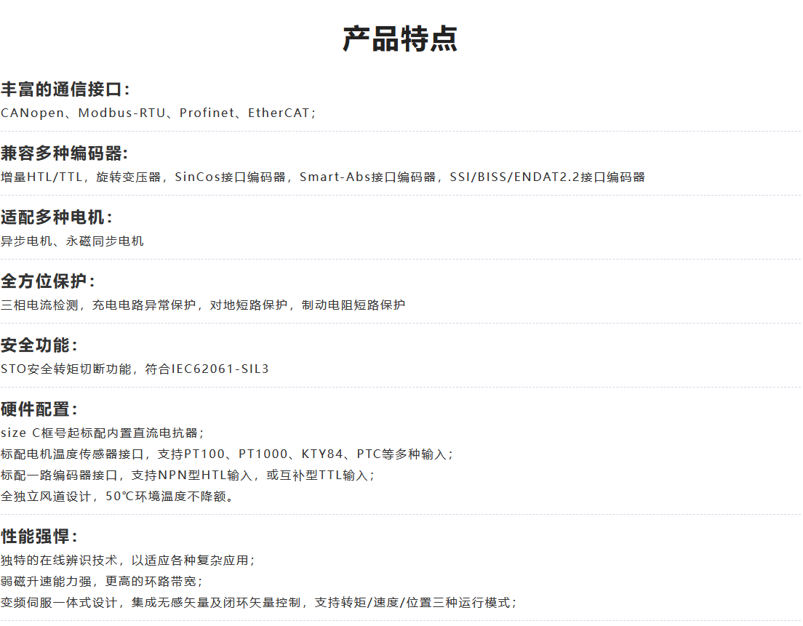Click the line starting "全独立风道设计"

pos(117,497)
